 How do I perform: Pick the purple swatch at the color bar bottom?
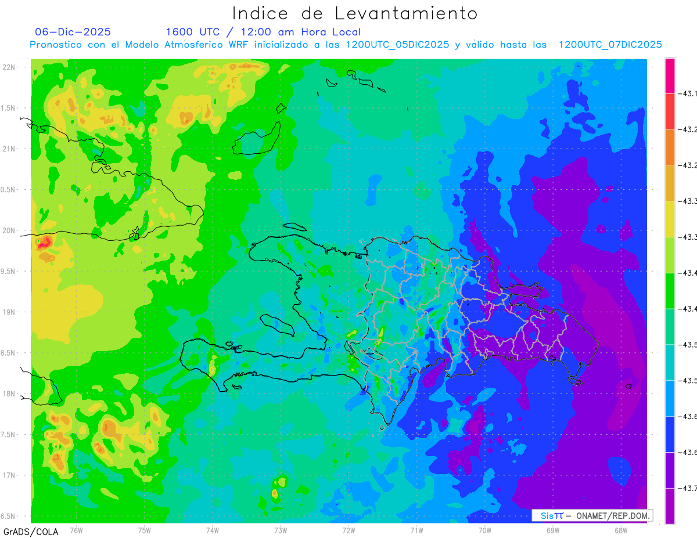[x=670, y=506]
